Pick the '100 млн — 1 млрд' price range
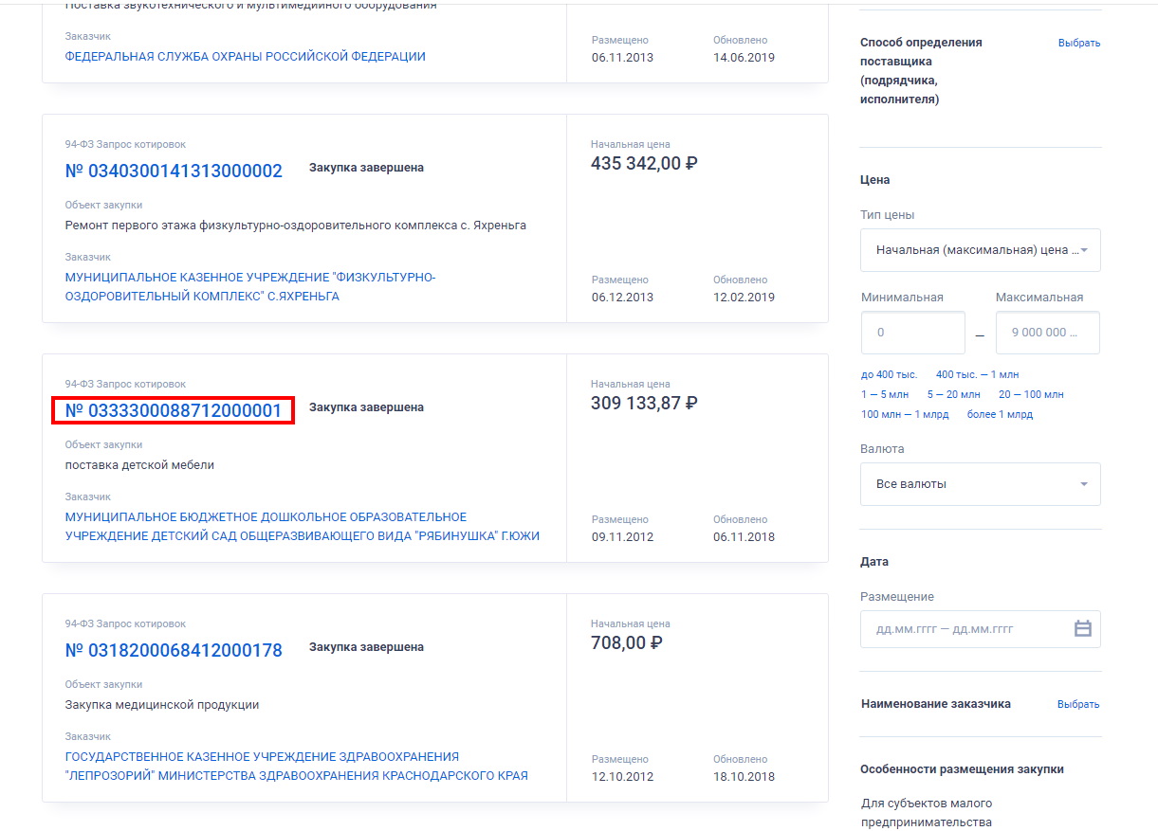1158x831 pixels. [x=904, y=414]
